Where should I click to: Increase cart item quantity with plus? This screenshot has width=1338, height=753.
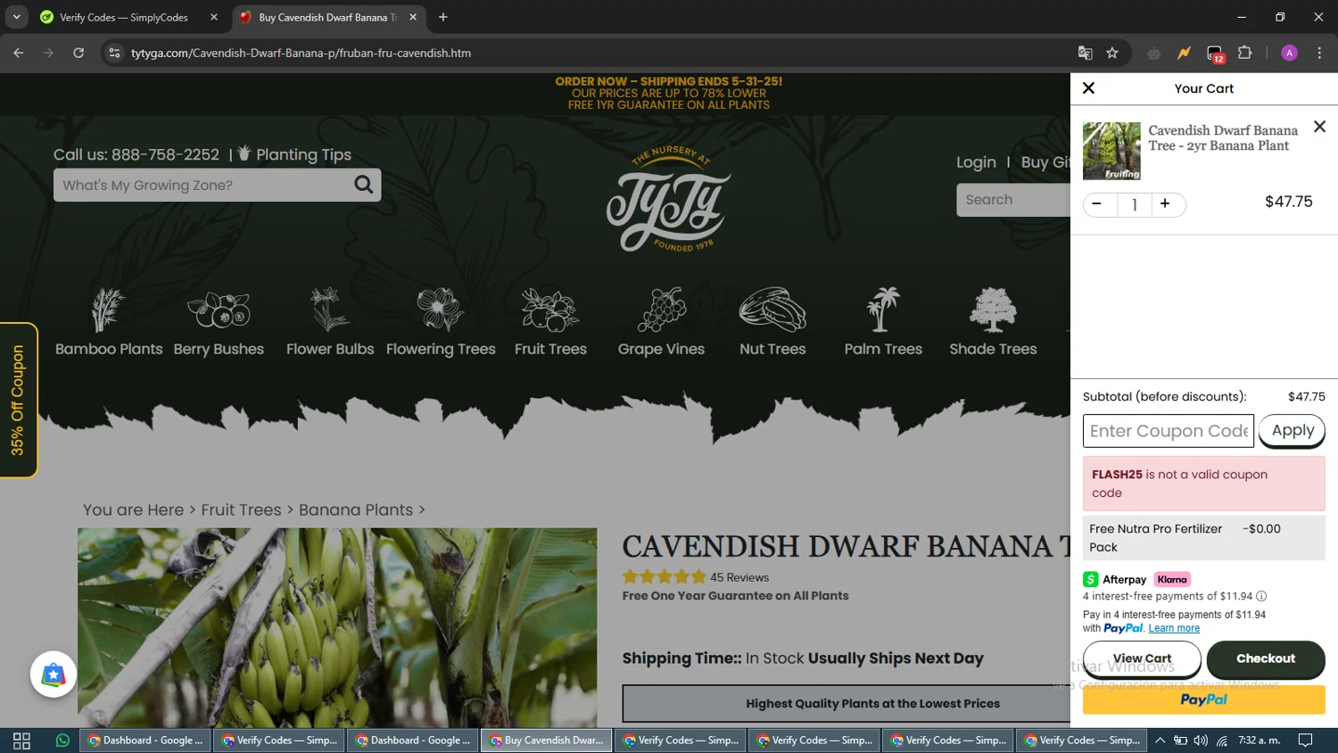coord(1165,204)
